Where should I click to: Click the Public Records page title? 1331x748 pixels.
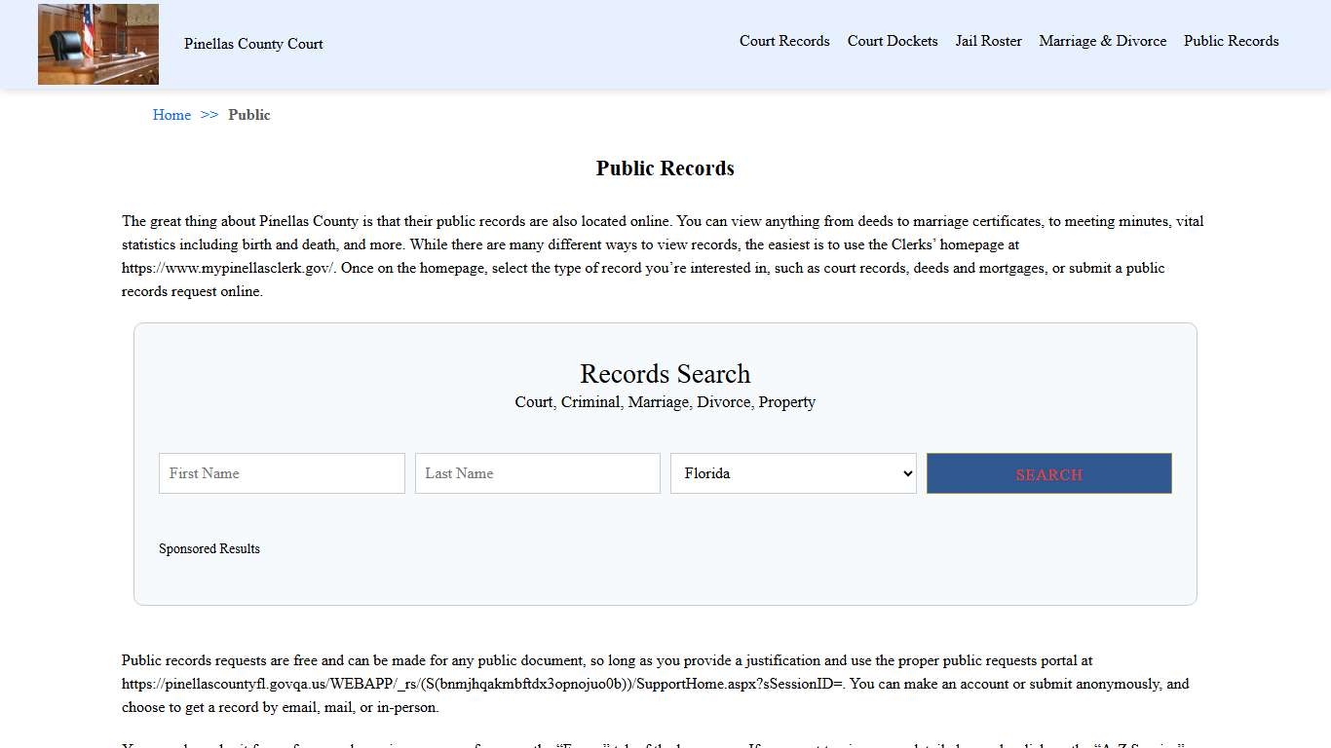[x=665, y=168]
